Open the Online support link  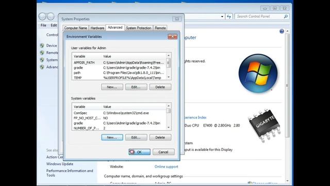[166, 166]
